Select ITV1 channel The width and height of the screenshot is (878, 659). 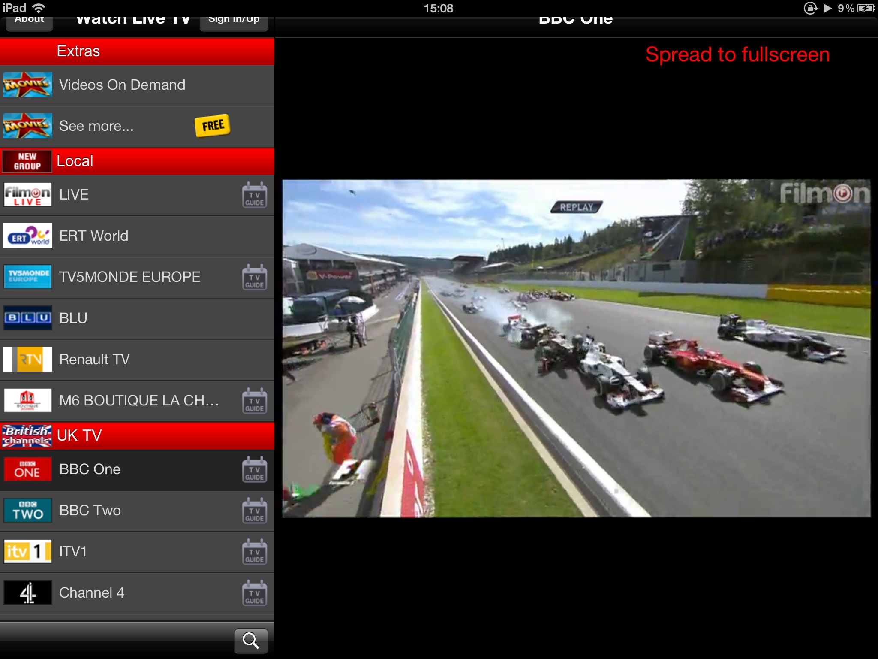[x=137, y=552]
